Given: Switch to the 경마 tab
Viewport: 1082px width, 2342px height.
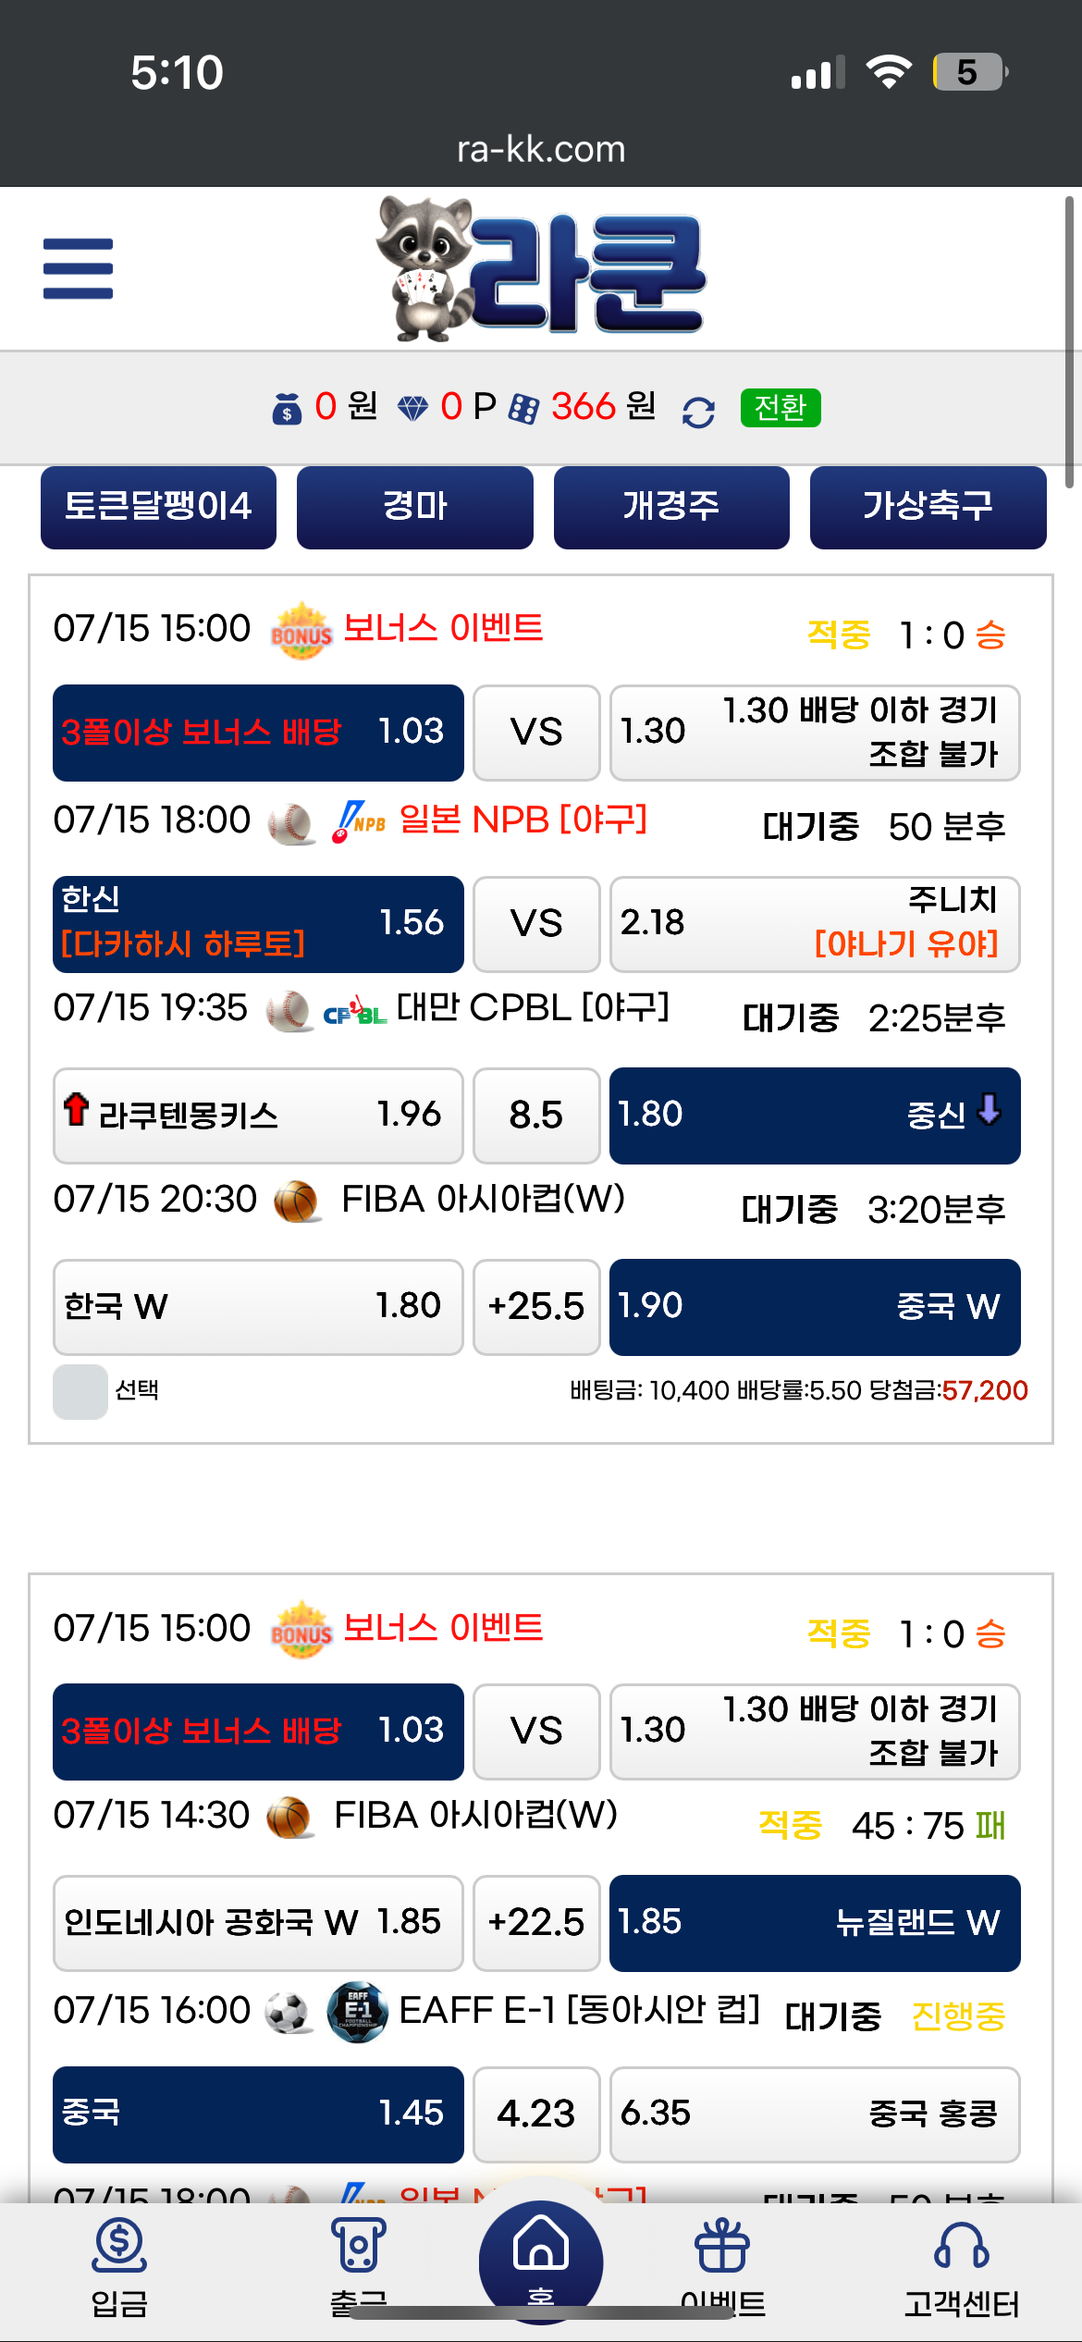Looking at the screenshot, I should 414,507.
